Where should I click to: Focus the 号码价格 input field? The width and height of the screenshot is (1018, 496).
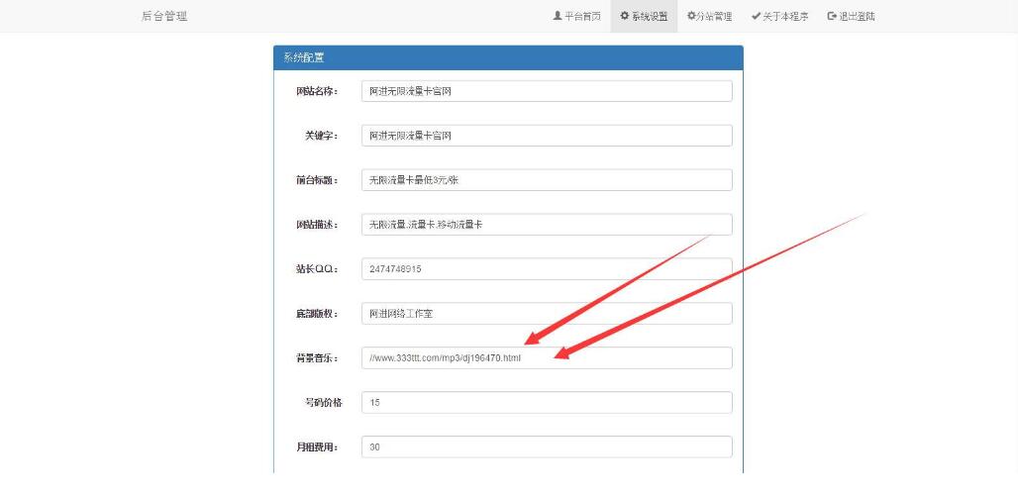coord(547,403)
